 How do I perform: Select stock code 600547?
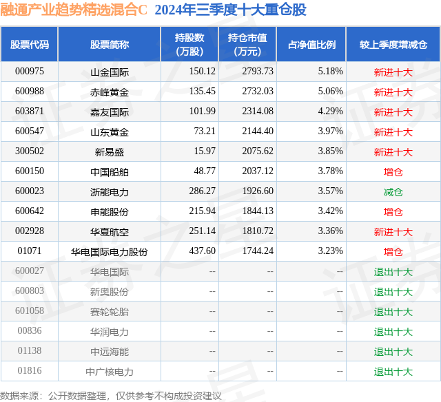click(30, 131)
